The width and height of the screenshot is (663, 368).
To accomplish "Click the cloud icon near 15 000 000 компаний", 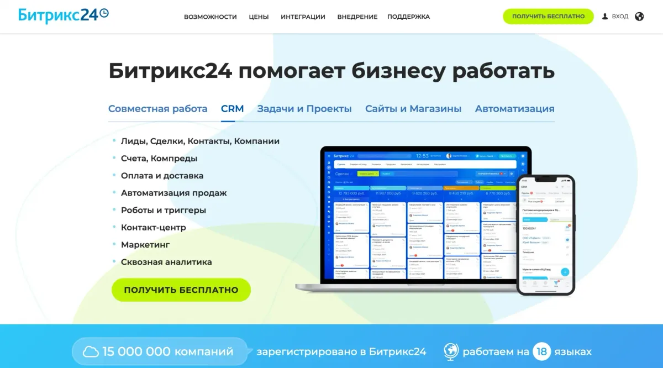I will 91,352.
